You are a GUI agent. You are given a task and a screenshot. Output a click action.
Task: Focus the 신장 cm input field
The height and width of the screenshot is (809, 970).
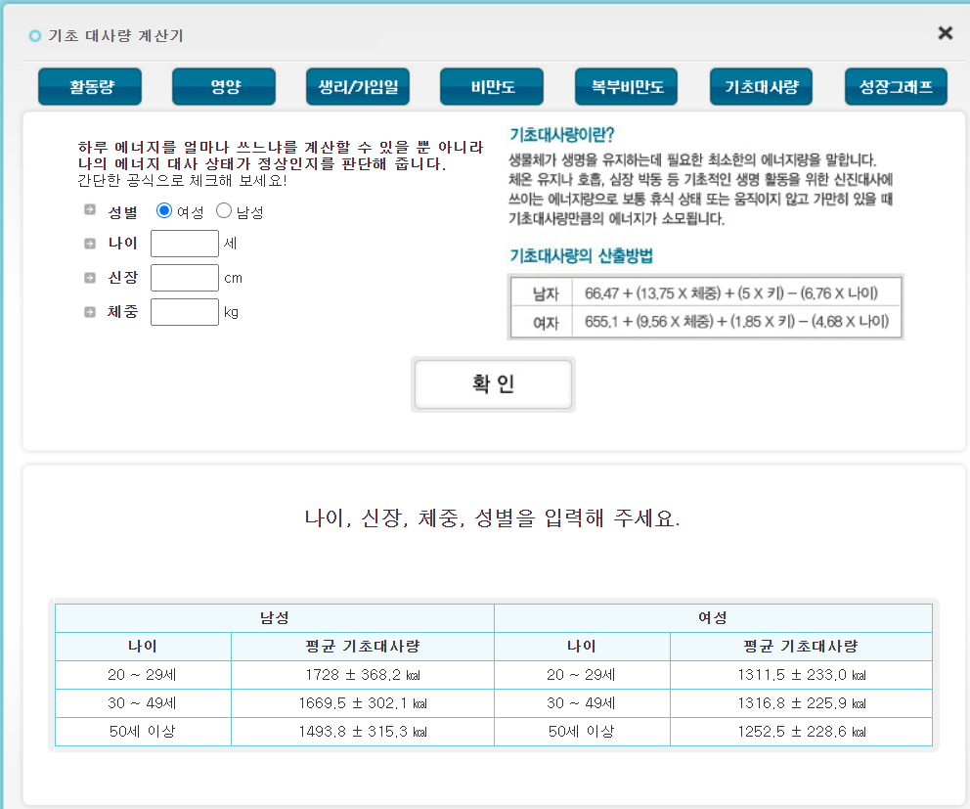click(x=185, y=278)
